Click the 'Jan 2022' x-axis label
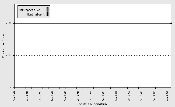The image size is (175, 107). point(116,96)
